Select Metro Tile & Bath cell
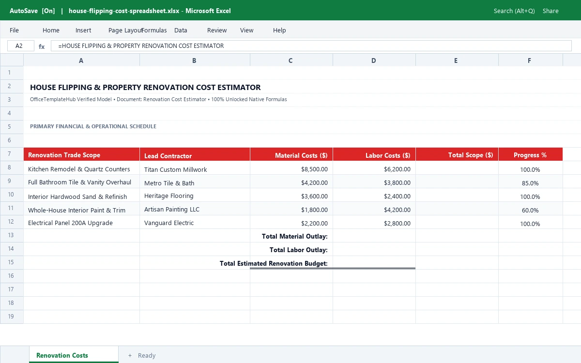This screenshot has width=581, height=363. 195,181
